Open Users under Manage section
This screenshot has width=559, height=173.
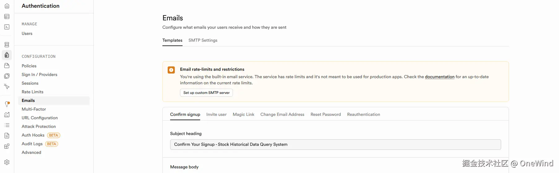click(27, 33)
